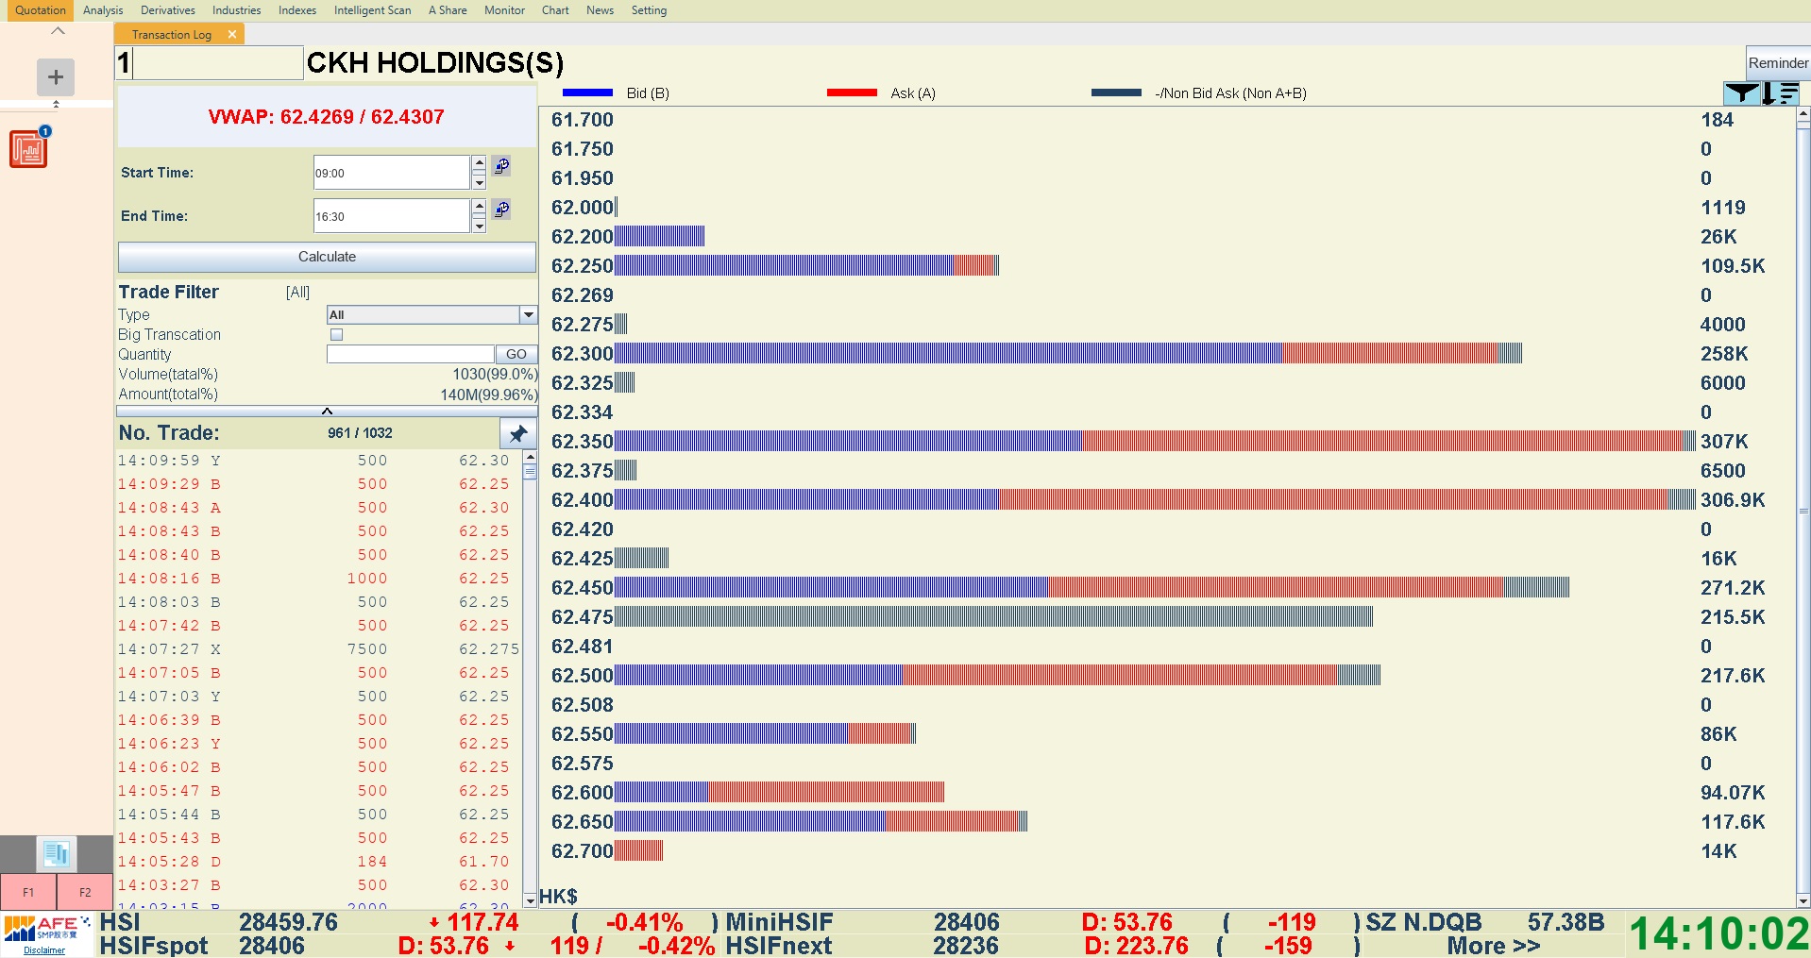1811x958 pixels.
Task: Toggle the Big Transaction checkbox
Action: pyautogui.click(x=336, y=334)
